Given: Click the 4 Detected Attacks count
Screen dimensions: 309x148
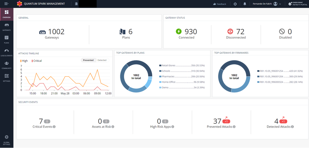Looking at the screenshot, I should pos(276,121).
